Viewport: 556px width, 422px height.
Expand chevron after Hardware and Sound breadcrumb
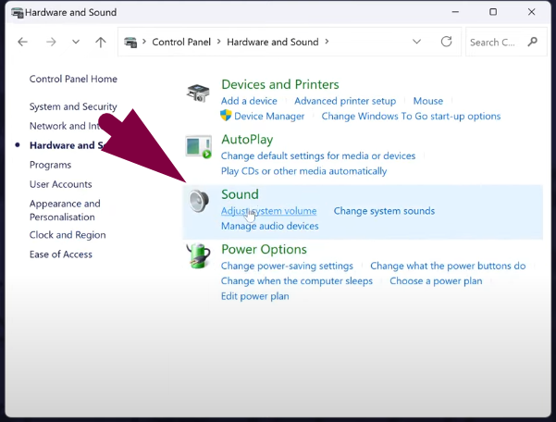click(x=327, y=42)
